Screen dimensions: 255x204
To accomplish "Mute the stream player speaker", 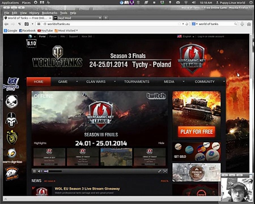I will tap(40, 171).
